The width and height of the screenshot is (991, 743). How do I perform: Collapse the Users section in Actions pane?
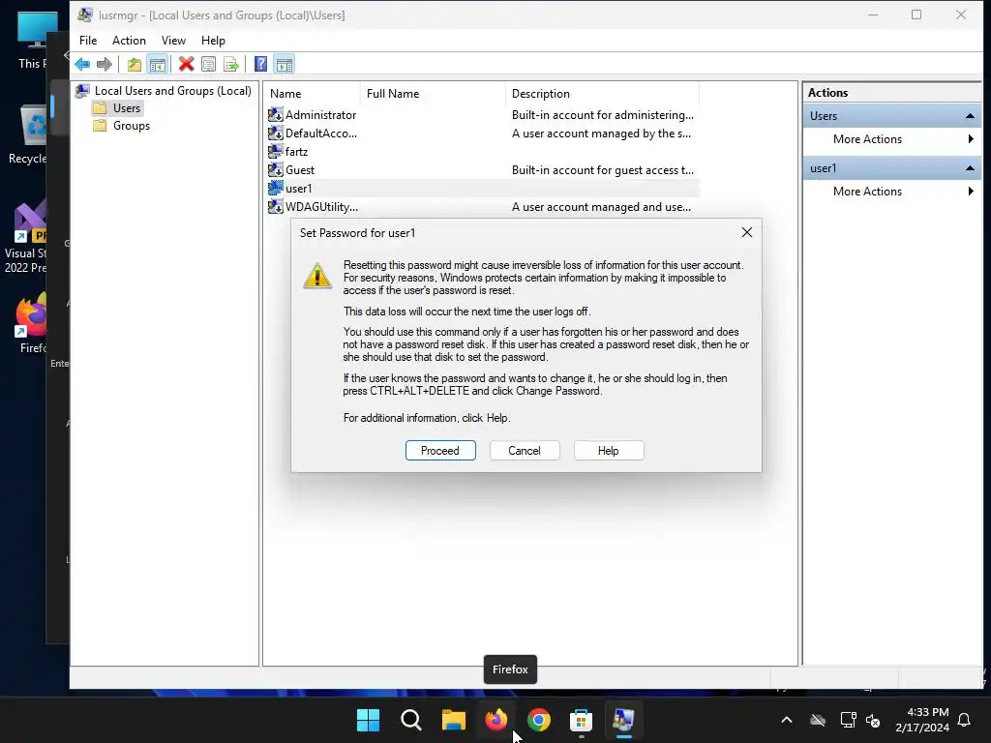(x=970, y=116)
